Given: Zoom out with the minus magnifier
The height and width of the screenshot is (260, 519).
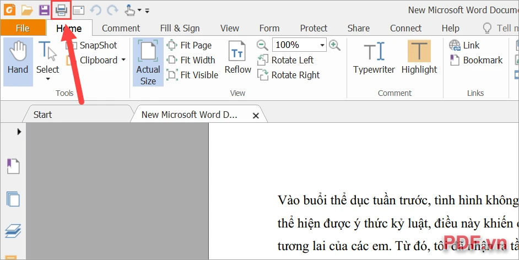Looking at the screenshot, I should pyautogui.click(x=262, y=45).
